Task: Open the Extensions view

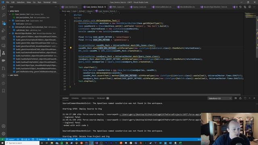Action: (x=4, y=38)
